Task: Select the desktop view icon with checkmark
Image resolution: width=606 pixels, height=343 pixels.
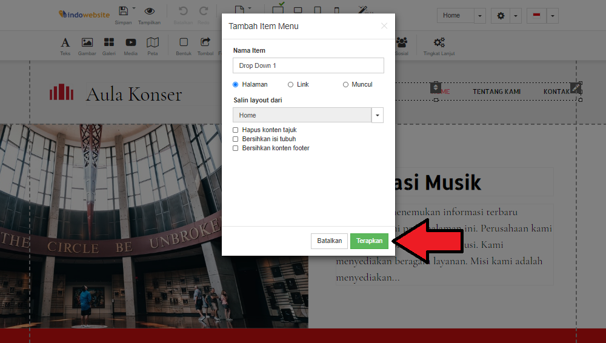Action: [x=278, y=8]
